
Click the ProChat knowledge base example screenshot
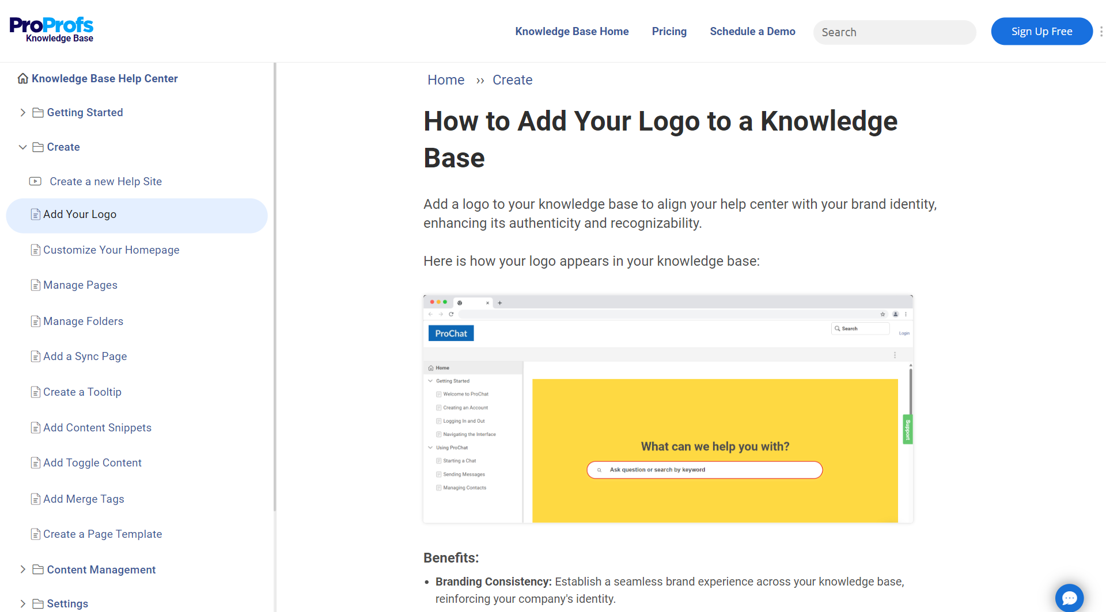[x=668, y=409]
